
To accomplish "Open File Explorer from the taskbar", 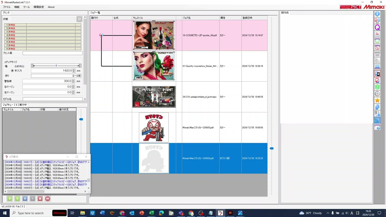I will (x=82, y=213).
